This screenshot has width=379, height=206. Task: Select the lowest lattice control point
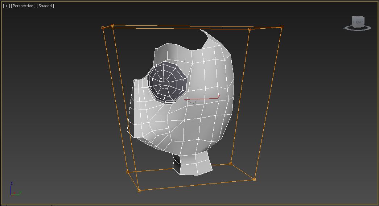[x=139, y=190]
